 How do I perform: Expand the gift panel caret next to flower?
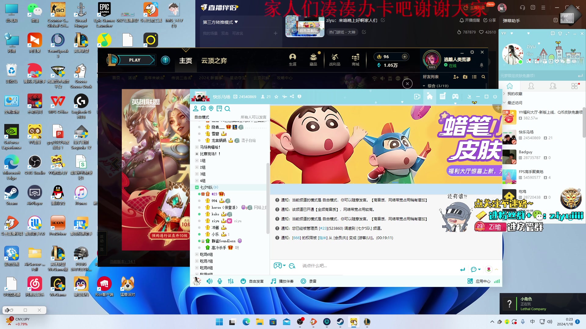[x=497, y=269]
